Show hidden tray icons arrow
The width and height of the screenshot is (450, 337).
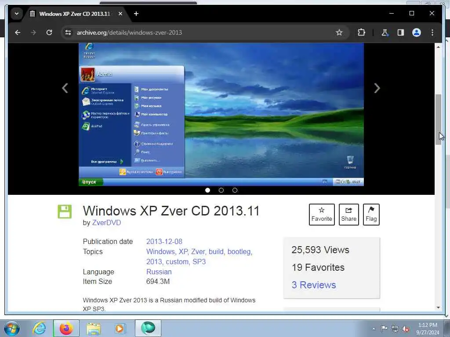pyautogui.click(x=374, y=329)
